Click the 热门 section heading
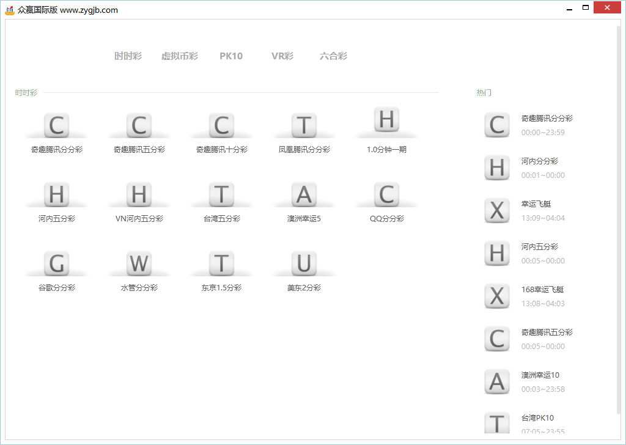Screen dimensions: 626x445 [484, 92]
